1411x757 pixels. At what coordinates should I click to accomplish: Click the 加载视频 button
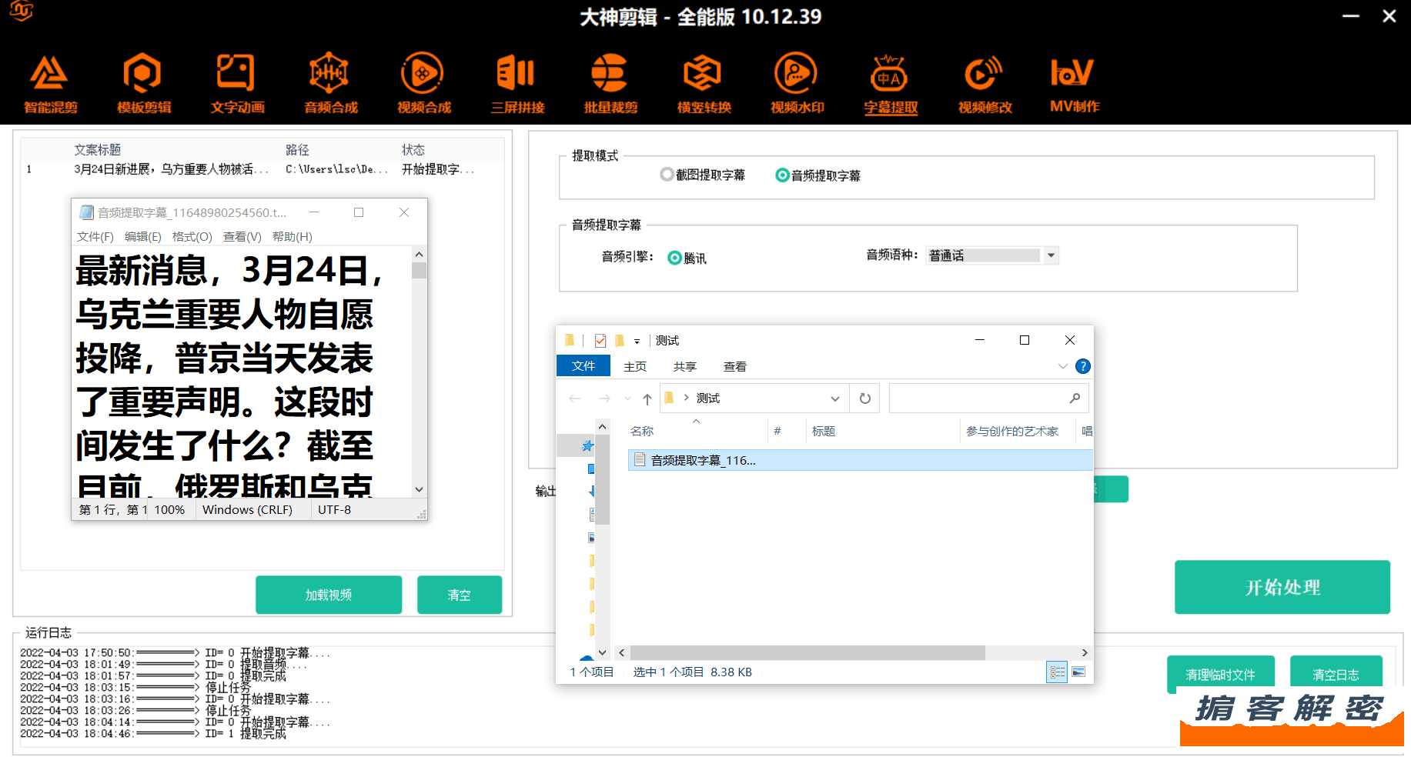pos(329,595)
